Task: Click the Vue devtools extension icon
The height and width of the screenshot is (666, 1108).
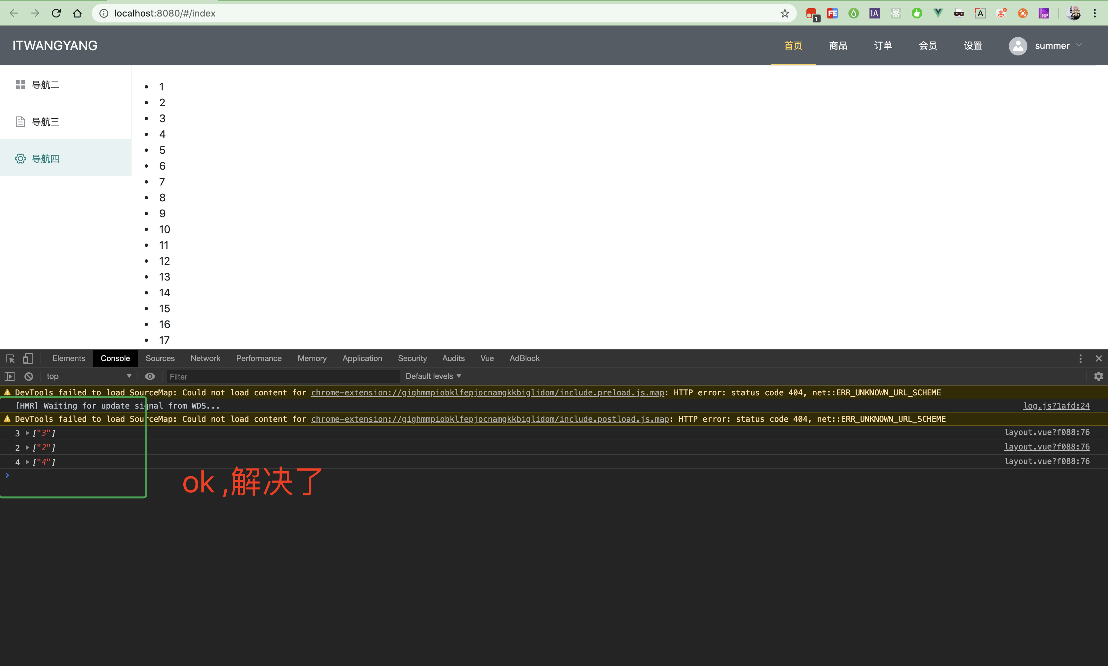Action: [x=938, y=14]
